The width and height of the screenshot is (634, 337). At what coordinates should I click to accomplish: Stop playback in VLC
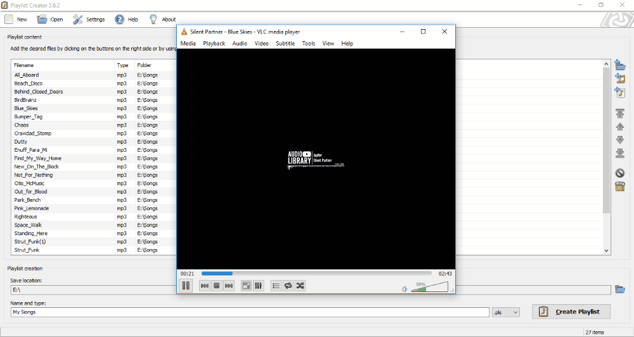(217, 285)
